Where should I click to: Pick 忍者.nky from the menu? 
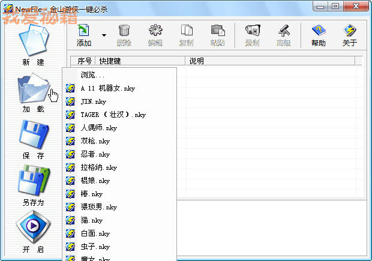[95, 154]
